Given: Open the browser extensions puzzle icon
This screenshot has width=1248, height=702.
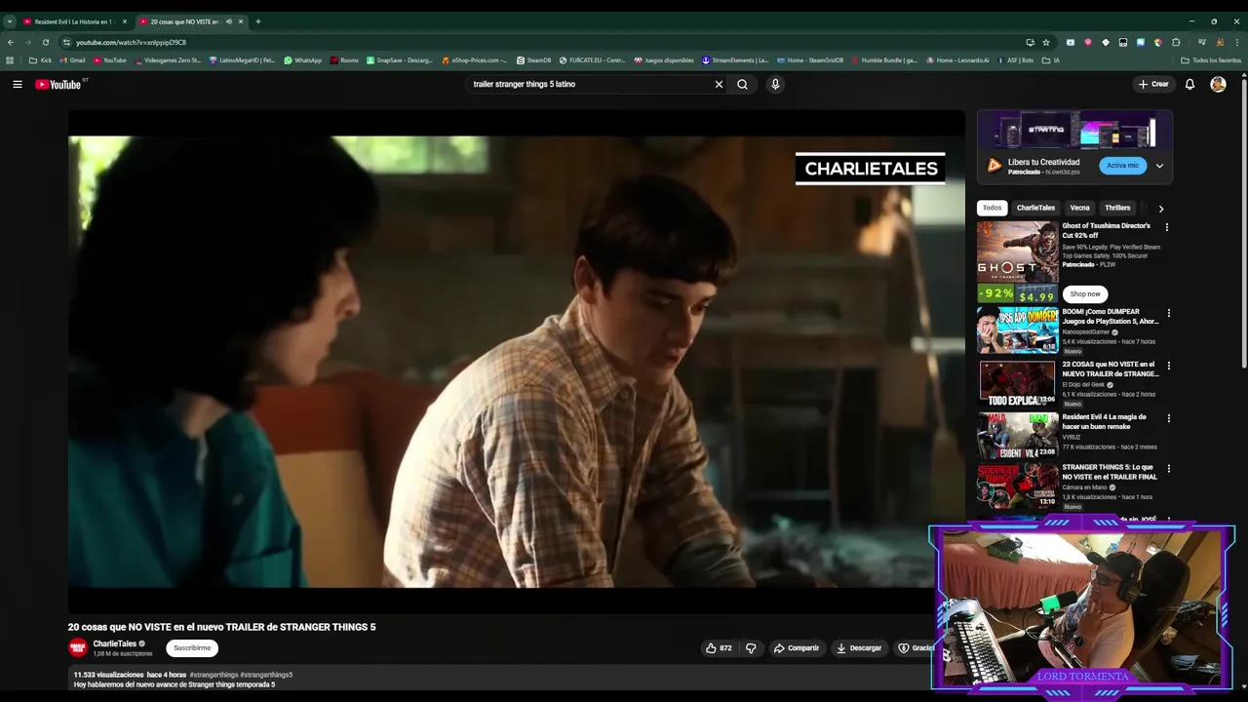Looking at the screenshot, I should 1176,42.
